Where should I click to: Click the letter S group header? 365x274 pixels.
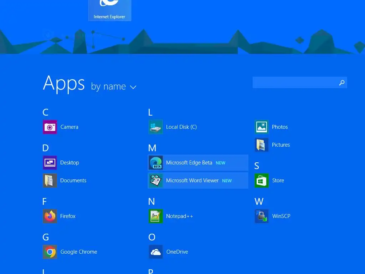257,166
